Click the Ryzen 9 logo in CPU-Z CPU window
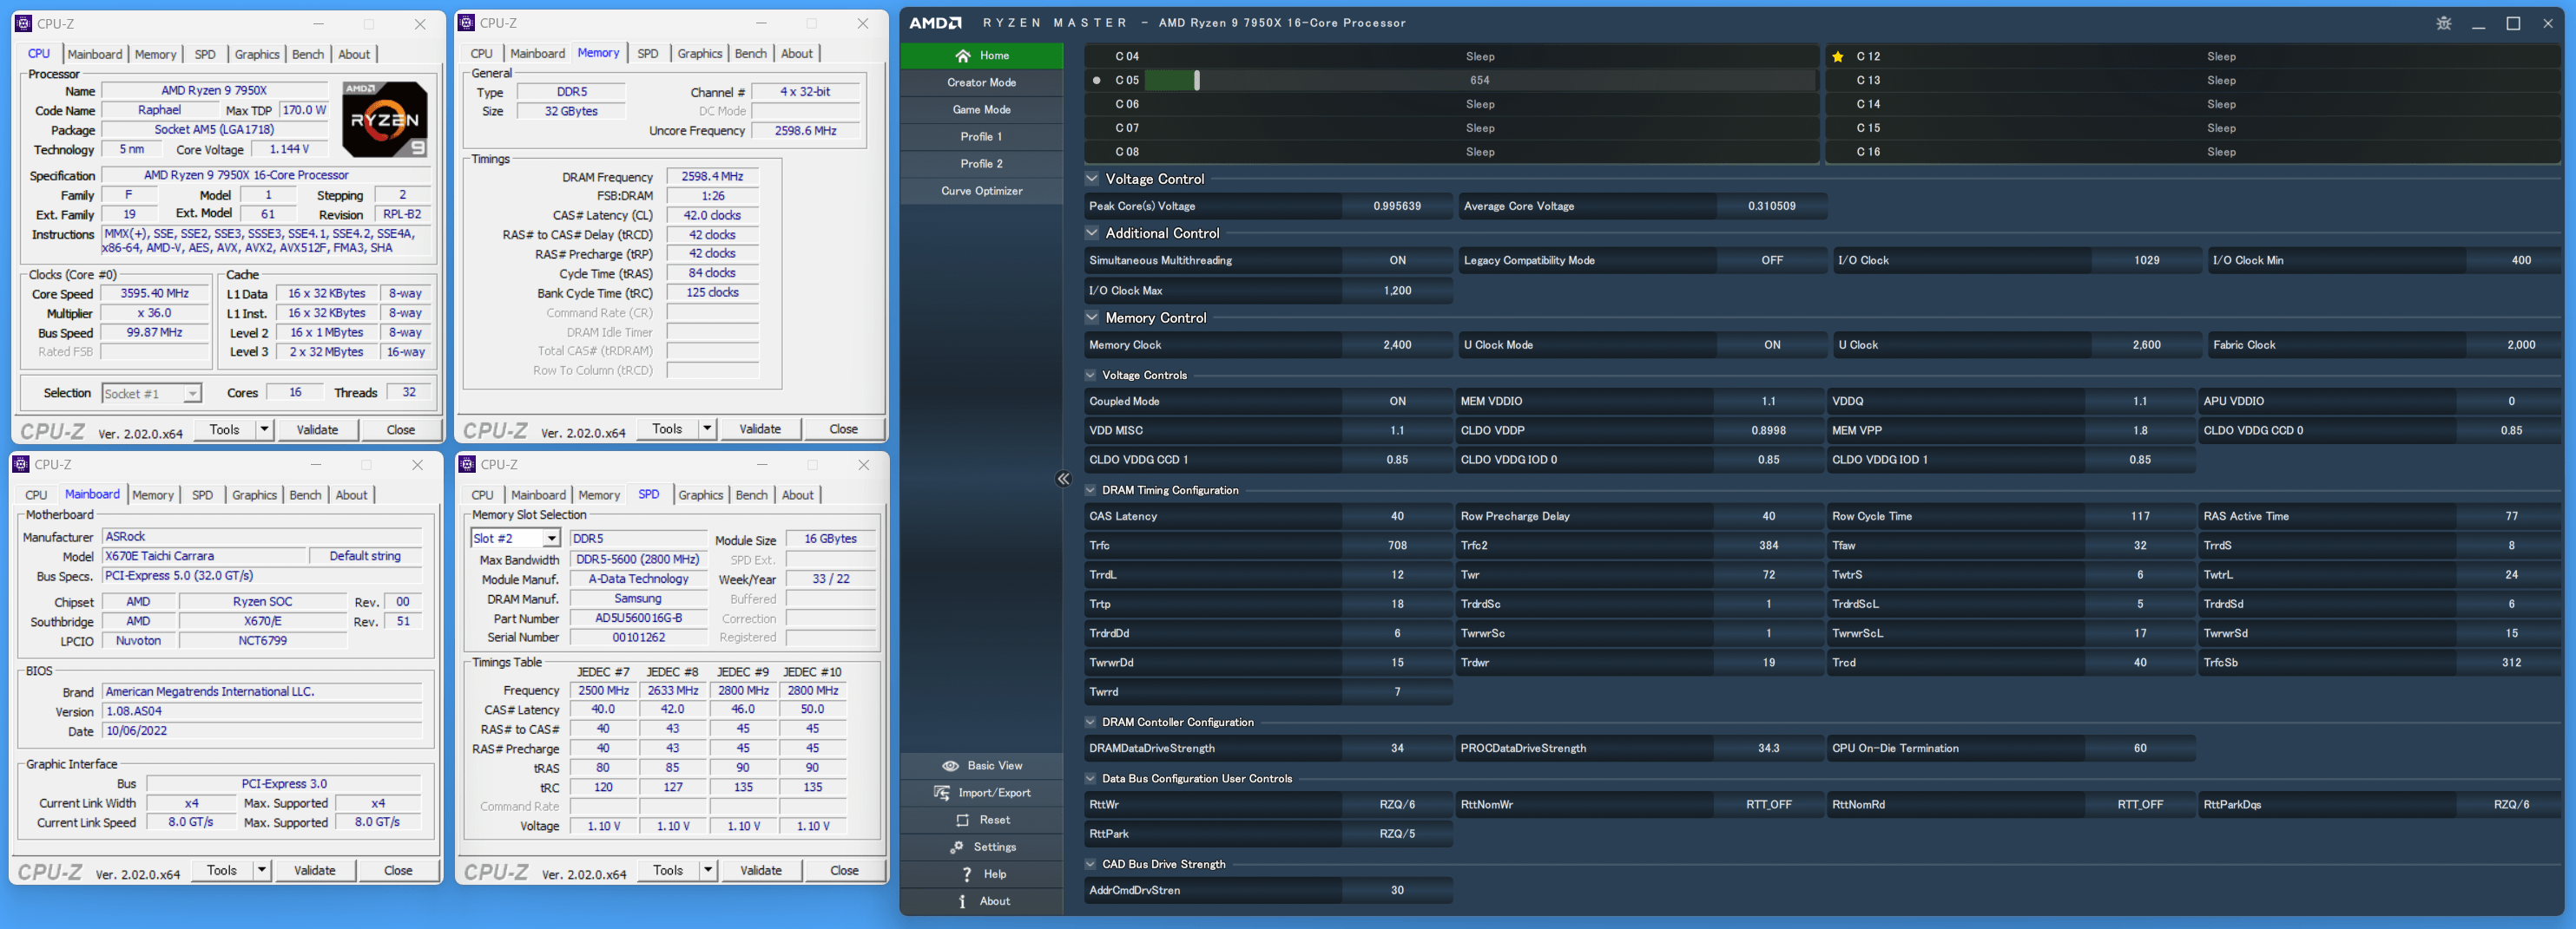Viewport: 2576px width, 929px height. [385, 120]
